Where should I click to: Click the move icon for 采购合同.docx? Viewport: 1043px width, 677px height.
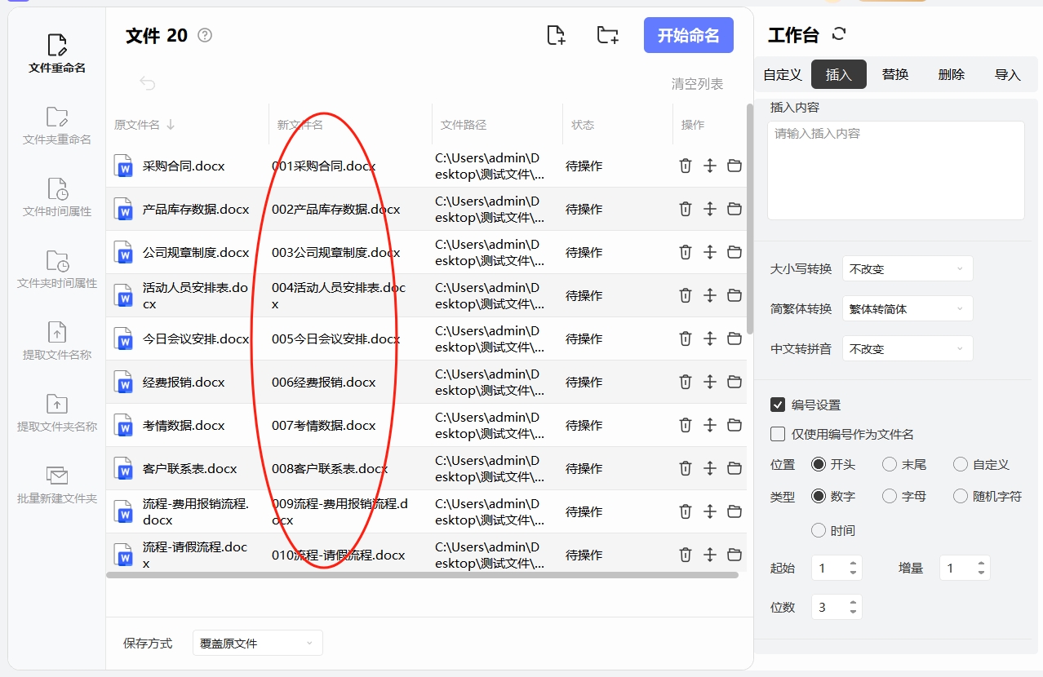click(x=710, y=166)
